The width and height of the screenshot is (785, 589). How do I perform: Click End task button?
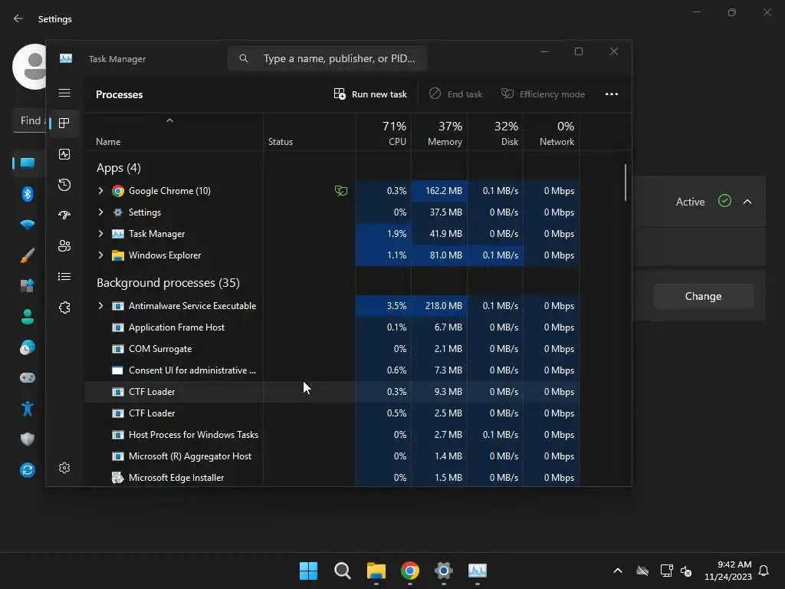click(455, 94)
